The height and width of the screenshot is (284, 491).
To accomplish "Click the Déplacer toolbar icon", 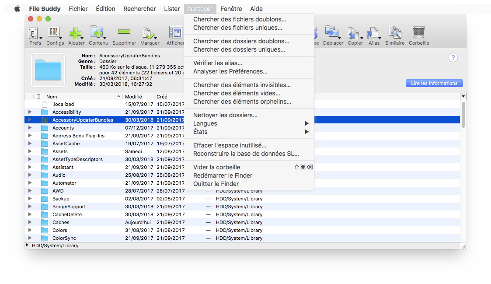I will [x=332, y=32].
